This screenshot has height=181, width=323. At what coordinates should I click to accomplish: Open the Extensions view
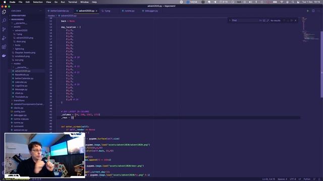[x=4, y=47]
